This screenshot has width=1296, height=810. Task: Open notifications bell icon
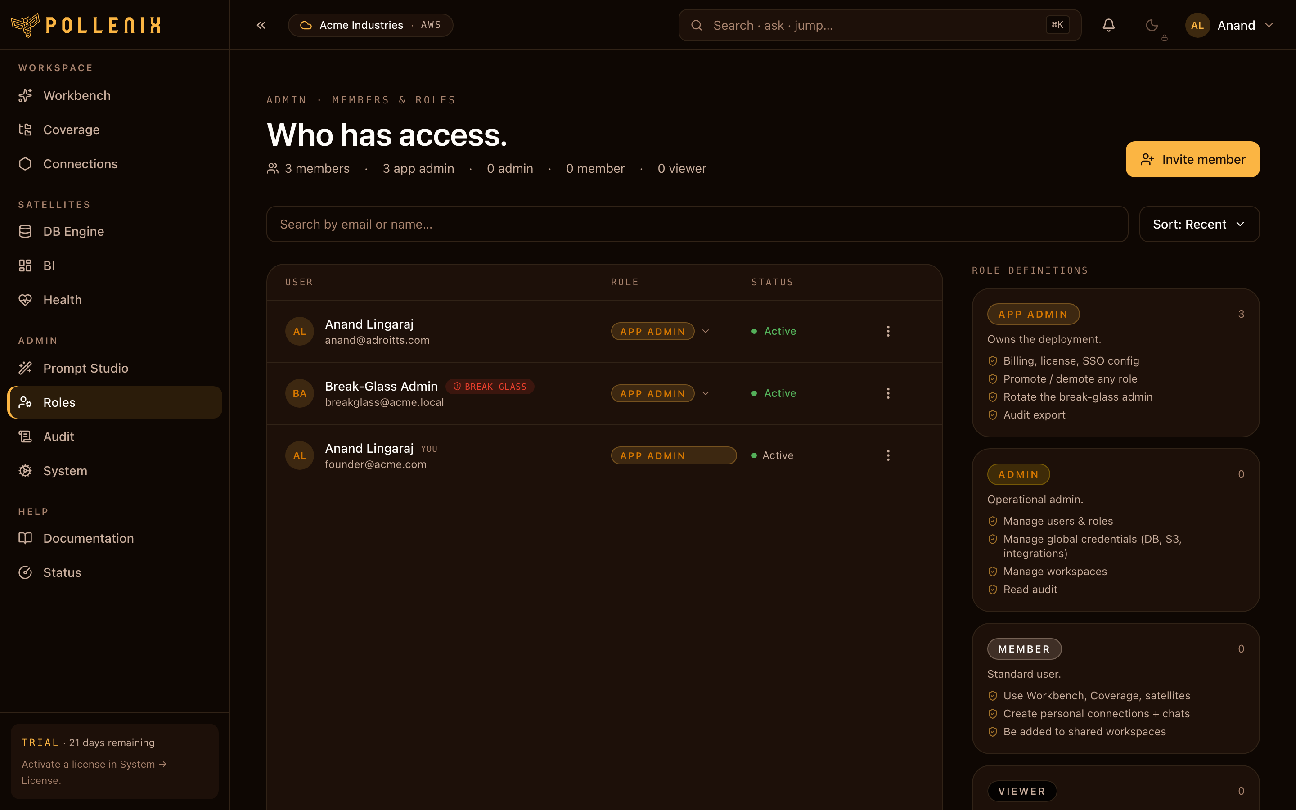pyautogui.click(x=1108, y=25)
